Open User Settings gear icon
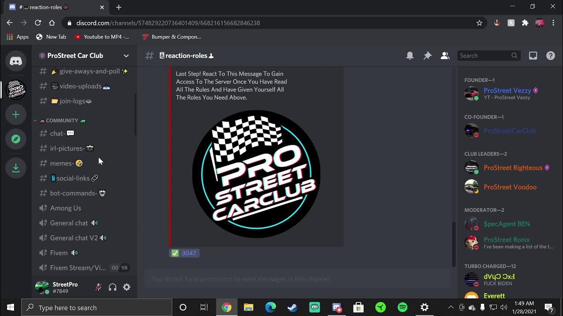The width and height of the screenshot is (563, 316). pyautogui.click(x=127, y=287)
